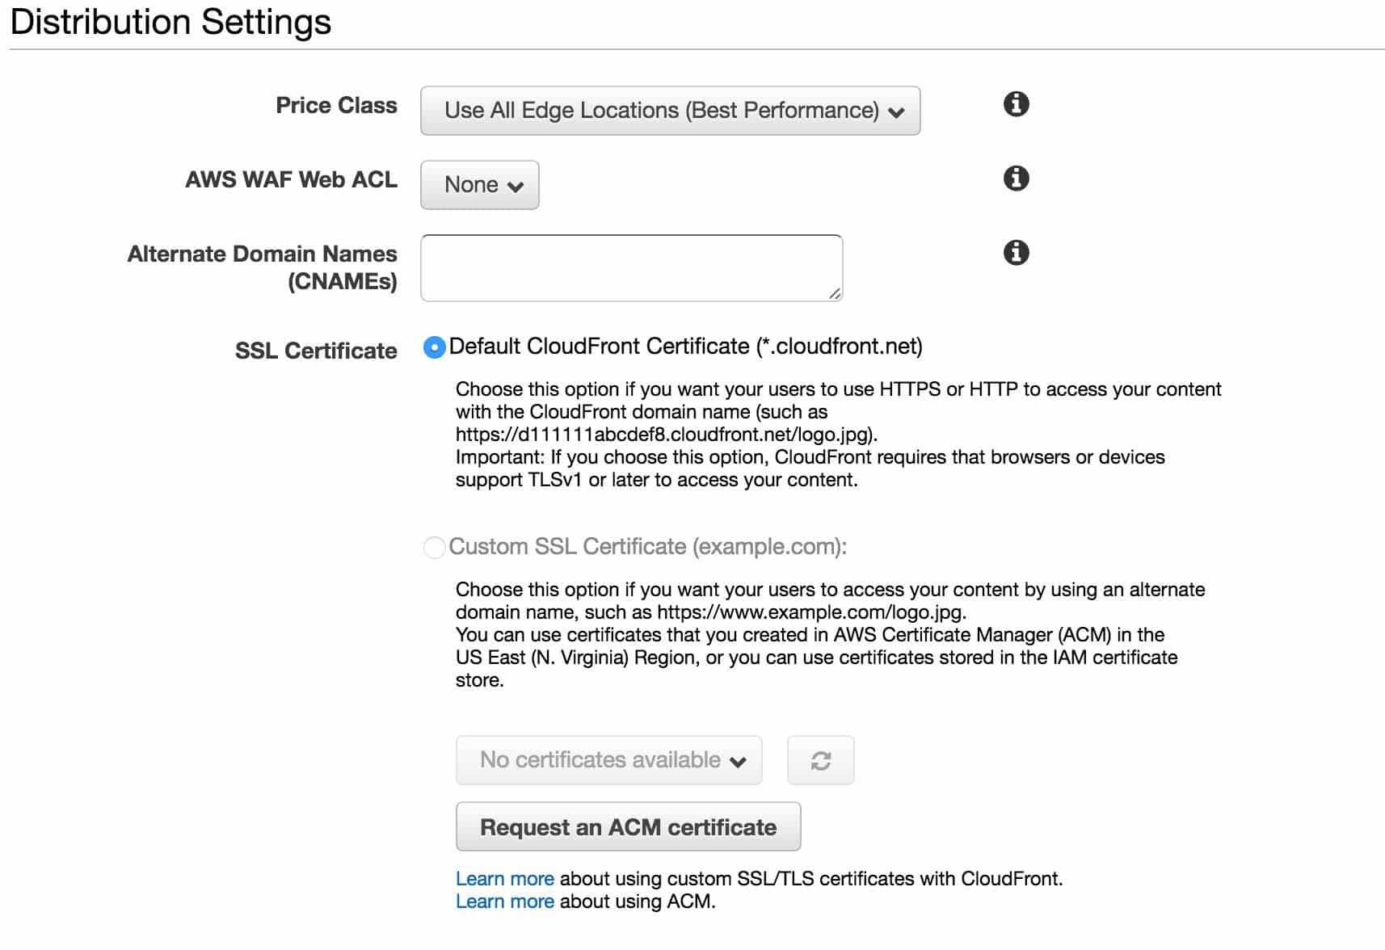
Task: Open the Price Class dropdown
Action: [669, 111]
